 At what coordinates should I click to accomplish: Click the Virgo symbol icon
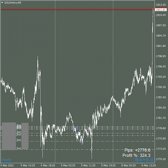tap(137, 160)
